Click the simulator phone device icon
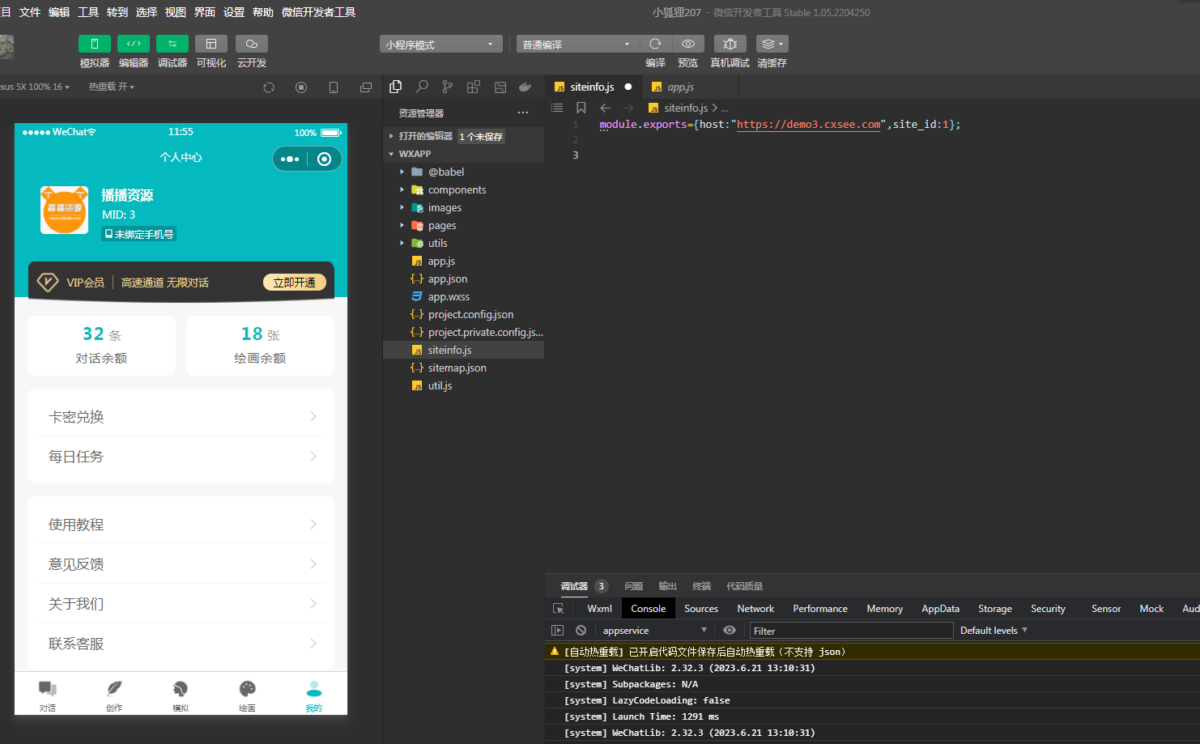The width and height of the screenshot is (1200, 744). (334, 87)
